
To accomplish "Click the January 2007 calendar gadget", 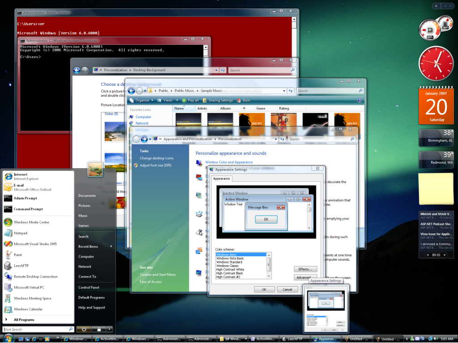I will pos(436,106).
